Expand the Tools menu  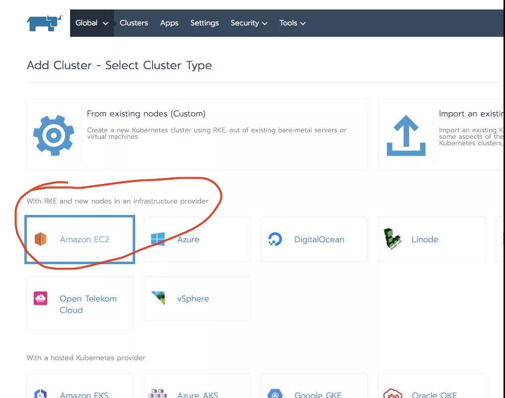(x=292, y=23)
